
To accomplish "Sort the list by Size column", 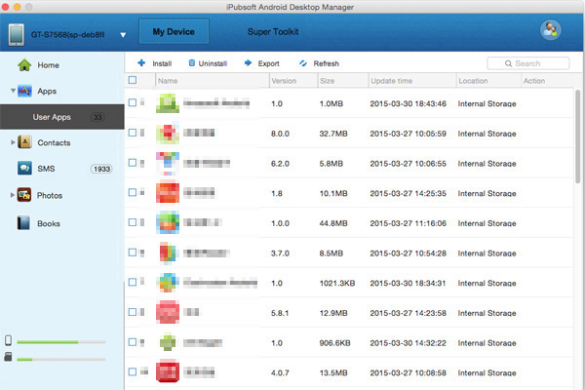I will click(341, 81).
